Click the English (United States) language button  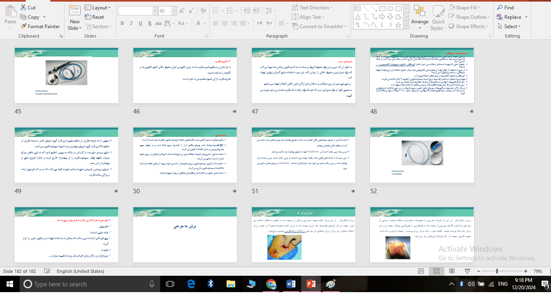pyautogui.click(x=80, y=271)
